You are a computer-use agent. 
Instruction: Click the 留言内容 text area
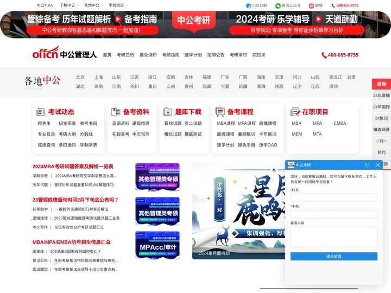(333, 237)
